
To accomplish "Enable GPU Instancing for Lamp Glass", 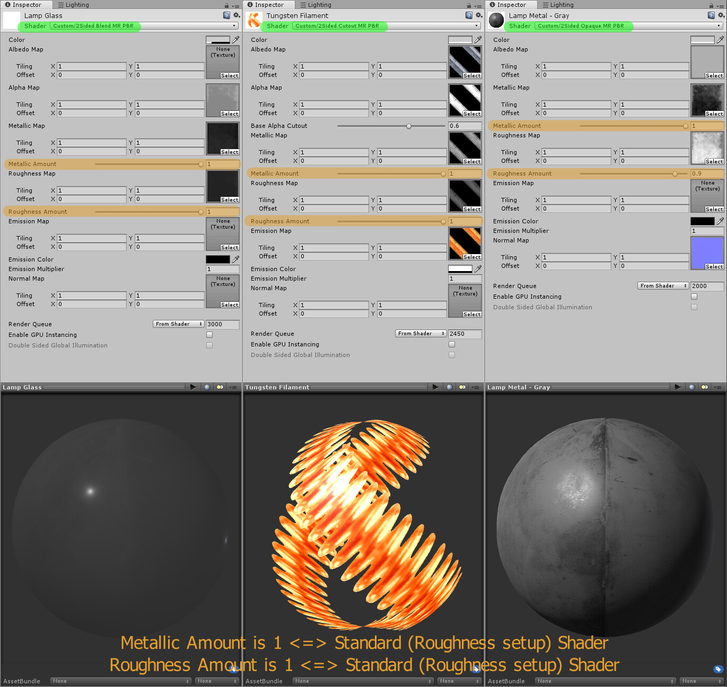I will [x=209, y=335].
